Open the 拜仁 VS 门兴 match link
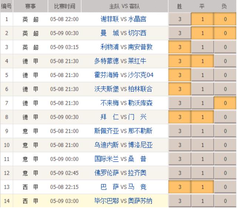The image size is (237, 208). pos(123,117)
